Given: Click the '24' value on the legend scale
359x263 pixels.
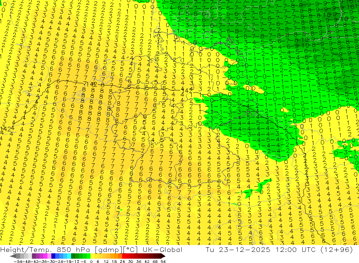Looking at the screenshot, I should [122, 262].
